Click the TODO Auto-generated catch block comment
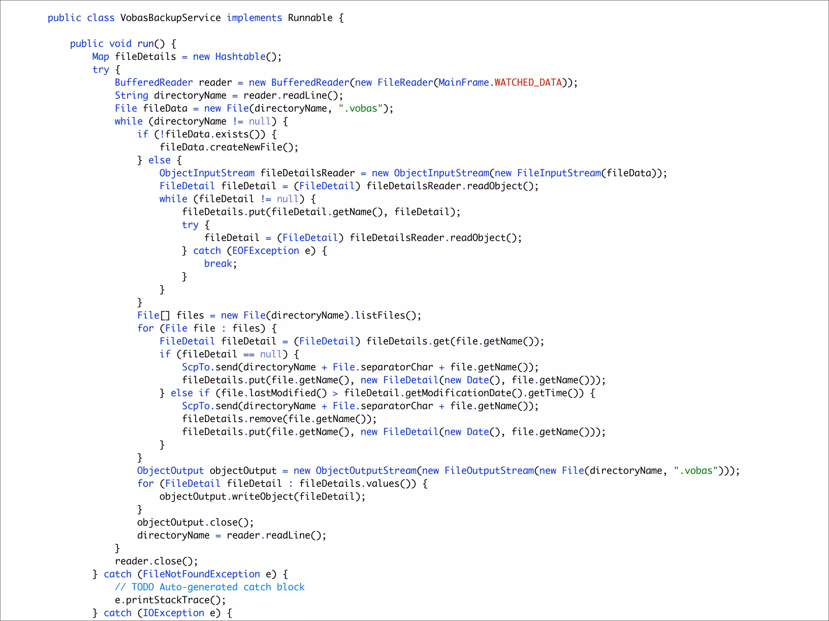 (209, 587)
